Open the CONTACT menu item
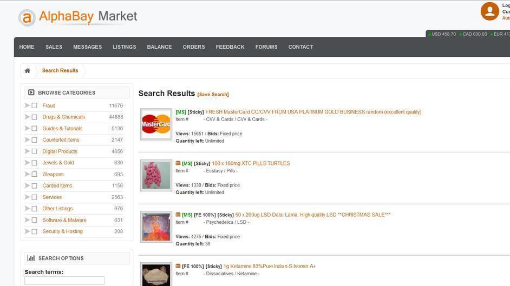Screen dimensions: 510x286 pyautogui.click(x=301, y=47)
